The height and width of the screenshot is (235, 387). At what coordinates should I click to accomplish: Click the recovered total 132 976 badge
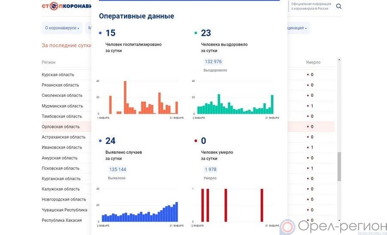(x=213, y=62)
